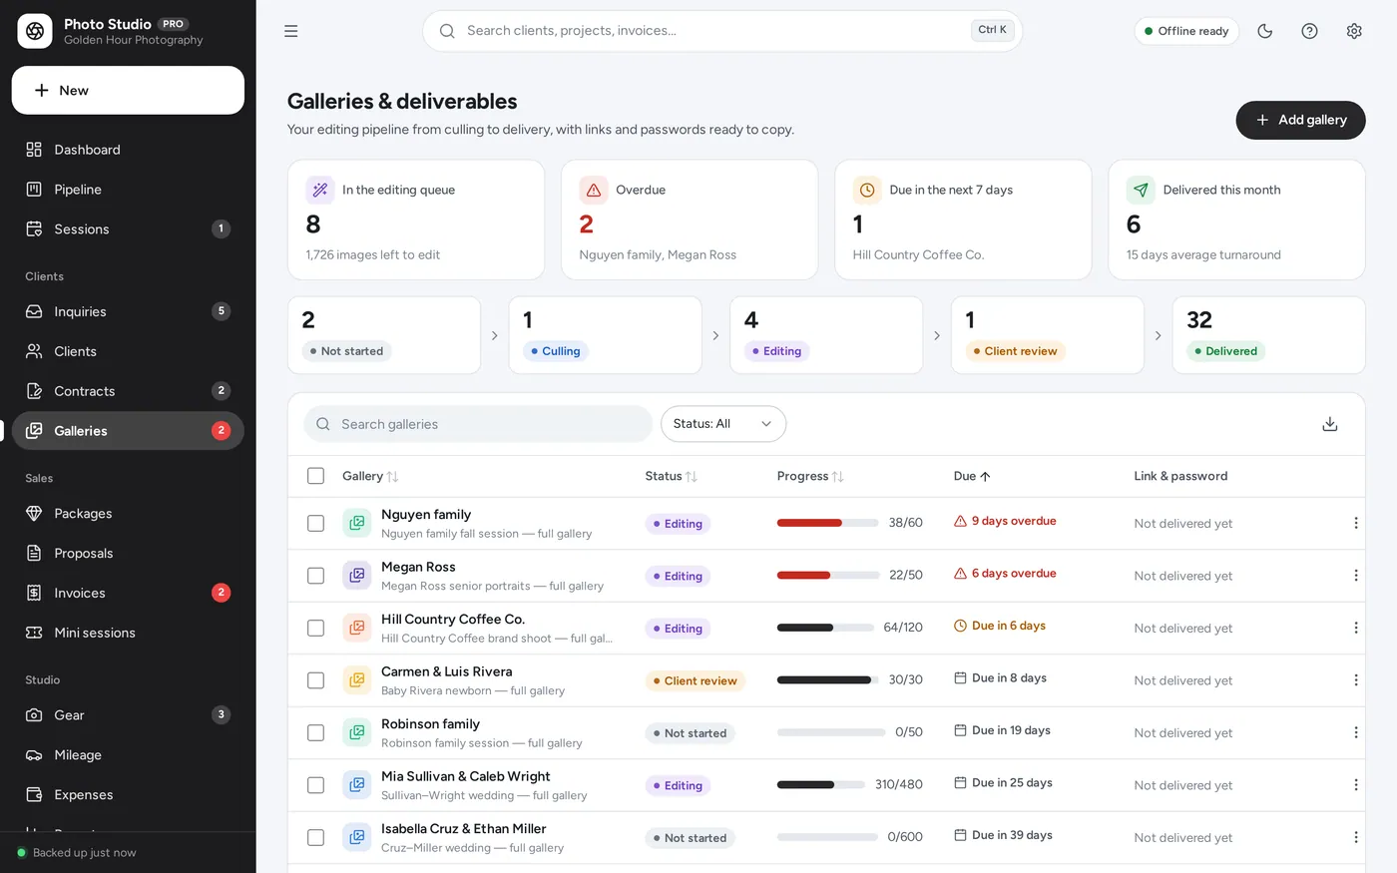The height and width of the screenshot is (873, 1397).
Task: Open New create menu in sidebar
Action: click(x=128, y=90)
